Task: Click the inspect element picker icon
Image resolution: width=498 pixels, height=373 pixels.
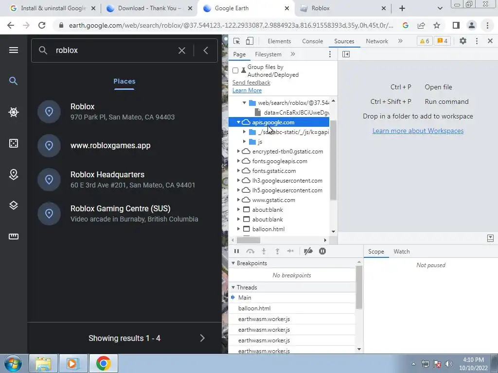Action: click(237, 41)
